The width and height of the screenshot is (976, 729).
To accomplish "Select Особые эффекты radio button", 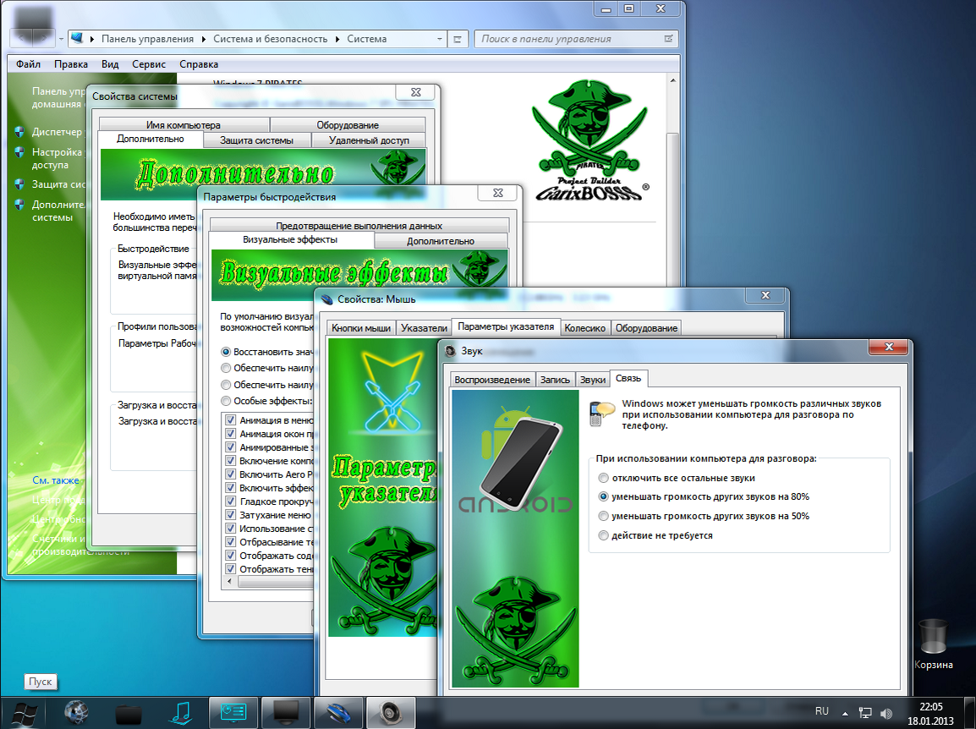I will coord(226,401).
